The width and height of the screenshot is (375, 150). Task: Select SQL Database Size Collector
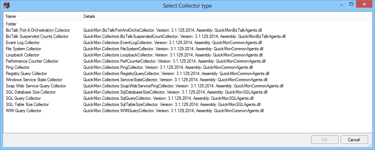coord(31,92)
